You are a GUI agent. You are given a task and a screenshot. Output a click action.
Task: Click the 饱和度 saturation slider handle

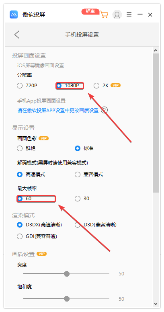[67, 299]
